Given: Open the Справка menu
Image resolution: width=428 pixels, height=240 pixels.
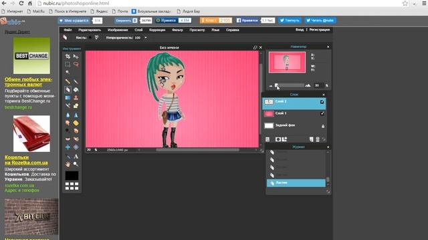Looking at the screenshot, I should 233,30.
